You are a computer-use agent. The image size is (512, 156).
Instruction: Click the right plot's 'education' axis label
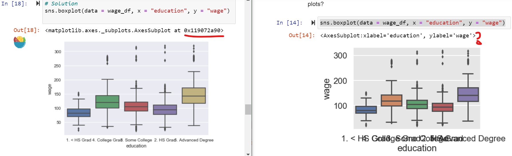(x=417, y=148)
